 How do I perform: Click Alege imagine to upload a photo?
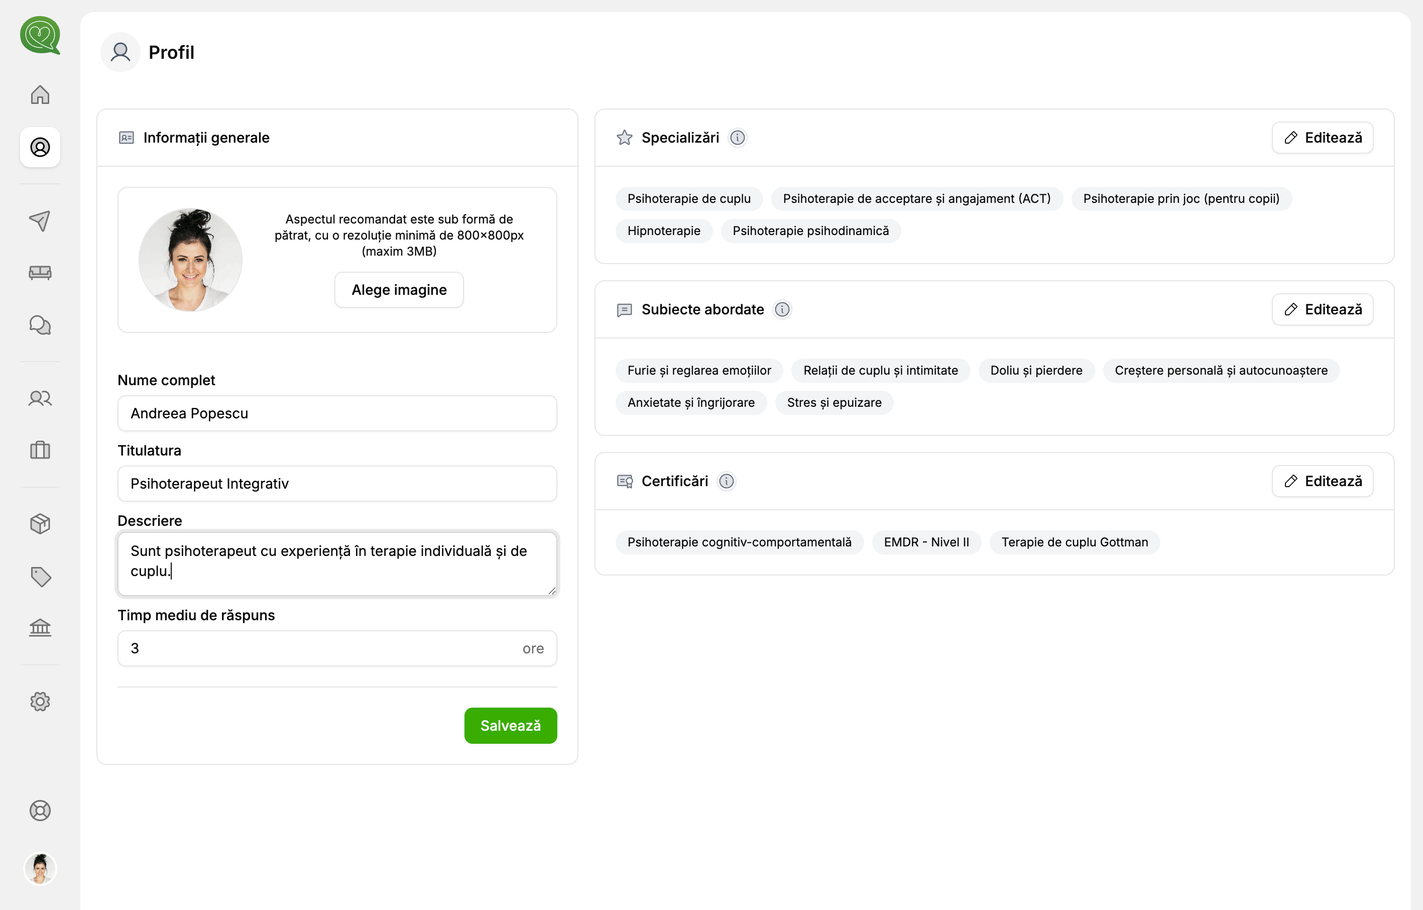(x=398, y=290)
